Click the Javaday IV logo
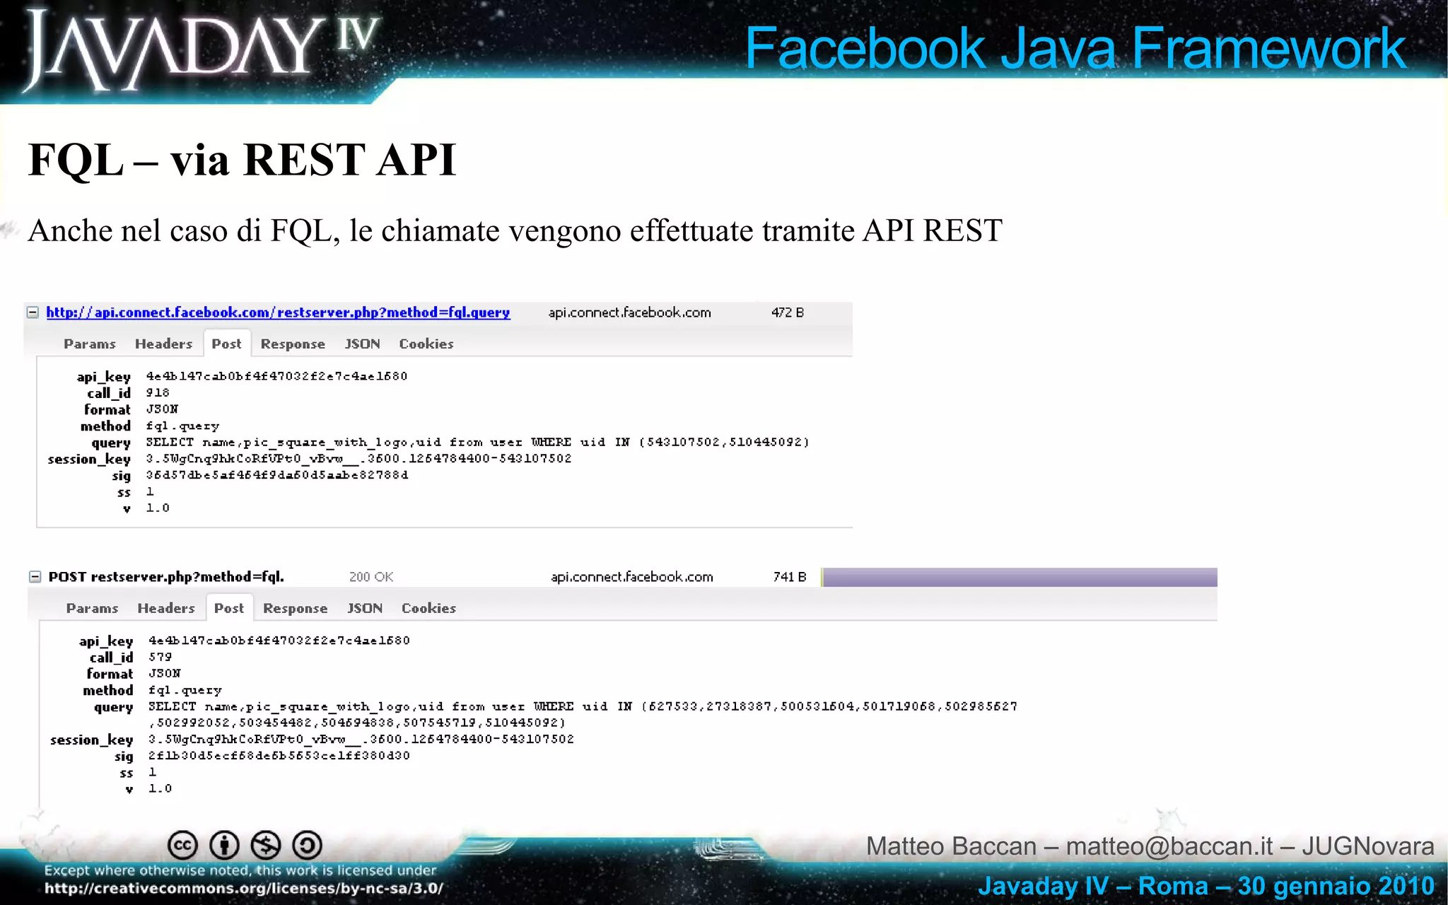Image resolution: width=1448 pixels, height=905 pixels. 202,49
